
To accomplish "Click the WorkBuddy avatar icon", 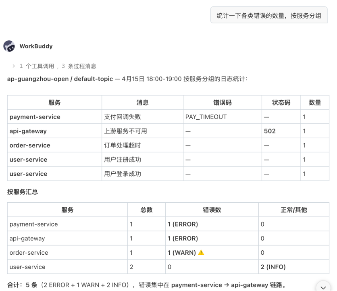I will [9, 46].
